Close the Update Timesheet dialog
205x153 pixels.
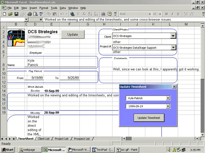(174, 86)
